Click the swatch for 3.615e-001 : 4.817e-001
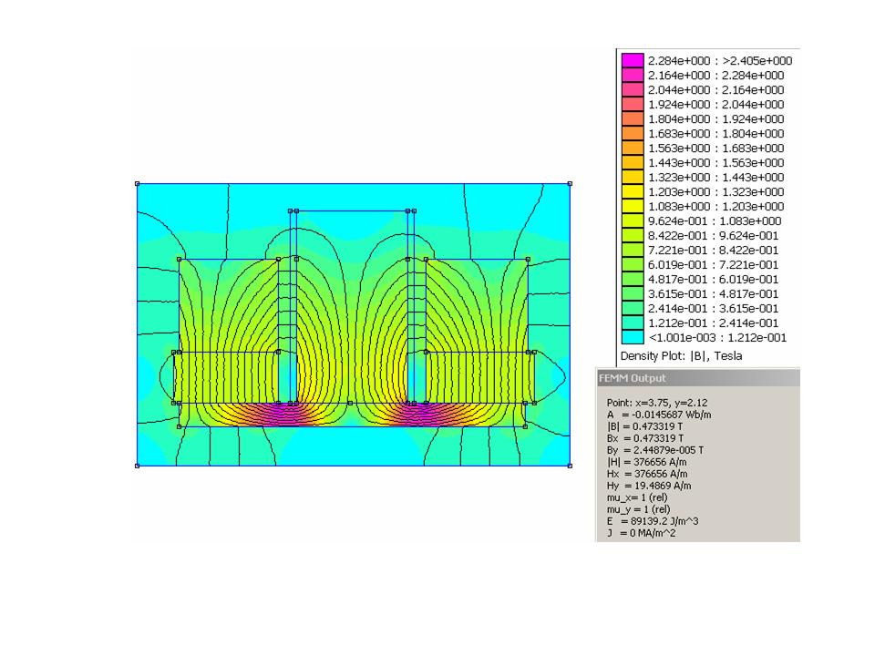 pyautogui.click(x=633, y=293)
